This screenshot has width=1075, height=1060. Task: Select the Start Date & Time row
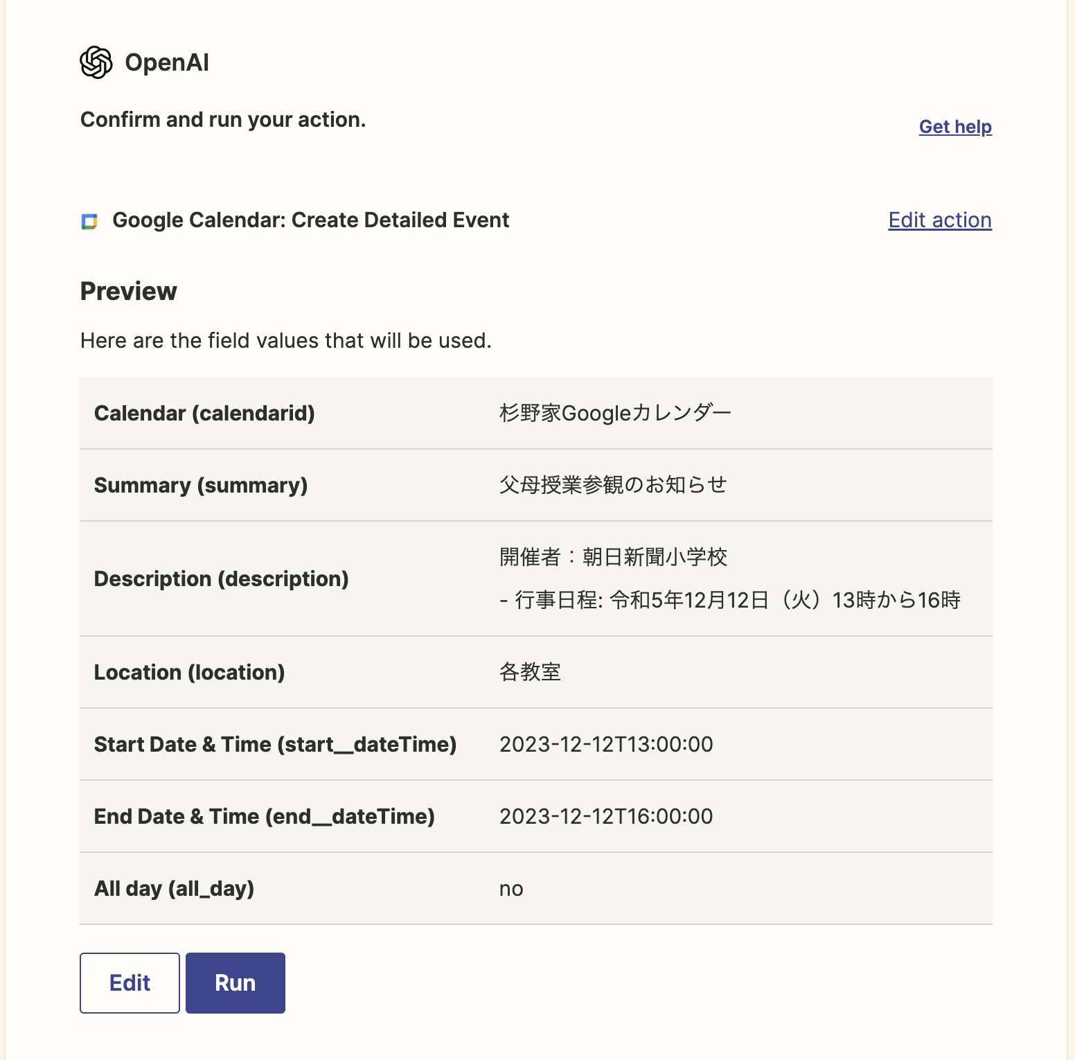pyautogui.click(x=275, y=744)
